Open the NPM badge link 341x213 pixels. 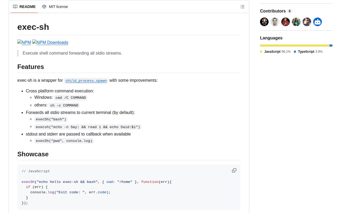(x=24, y=42)
